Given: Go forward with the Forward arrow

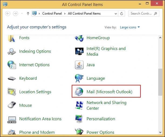Looking at the screenshot, I should click(15, 14).
